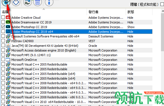The width and height of the screenshot is (164, 106).
Task: Select Visual C++ 2010 x64 Redistributable entry
Action: [49, 102]
